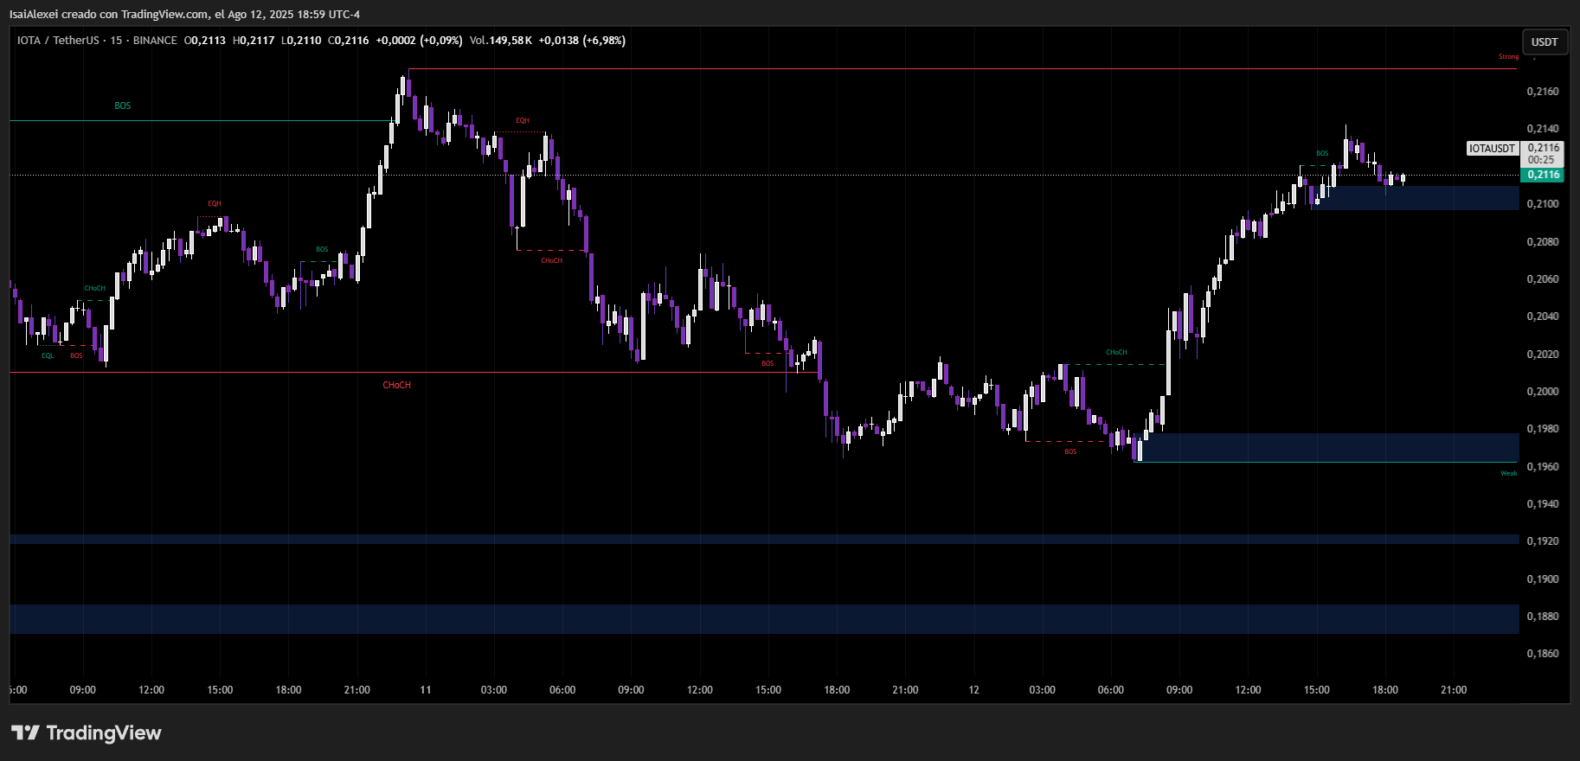Viewport: 1580px width, 761px height.
Task: Click the green EQL marker label
Action: 48,355
